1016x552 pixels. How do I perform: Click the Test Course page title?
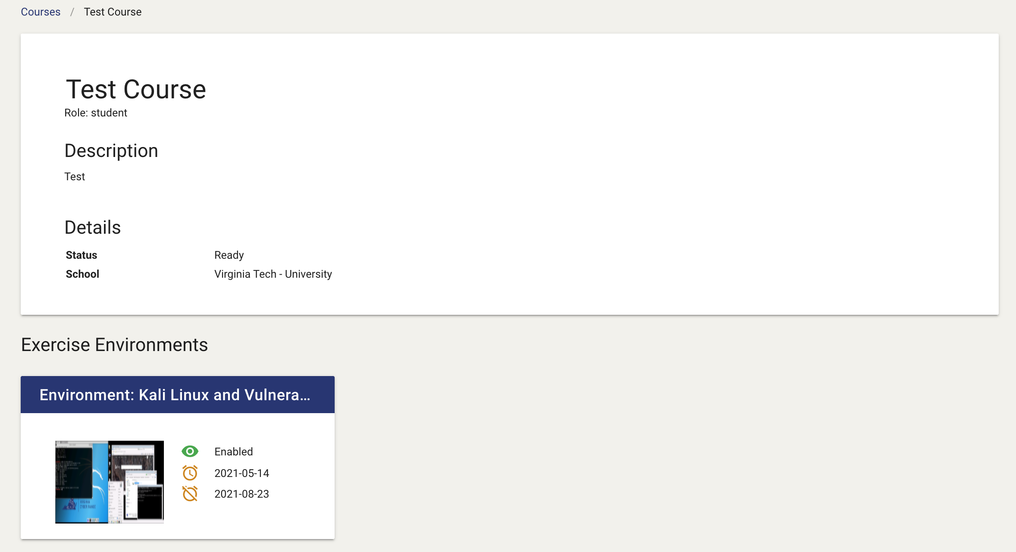[x=136, y=89]
